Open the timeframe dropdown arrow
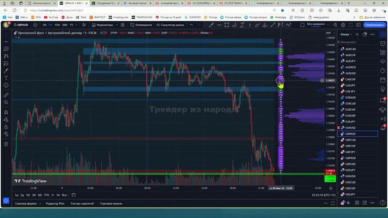388x218 pixels. pos(76,25)
